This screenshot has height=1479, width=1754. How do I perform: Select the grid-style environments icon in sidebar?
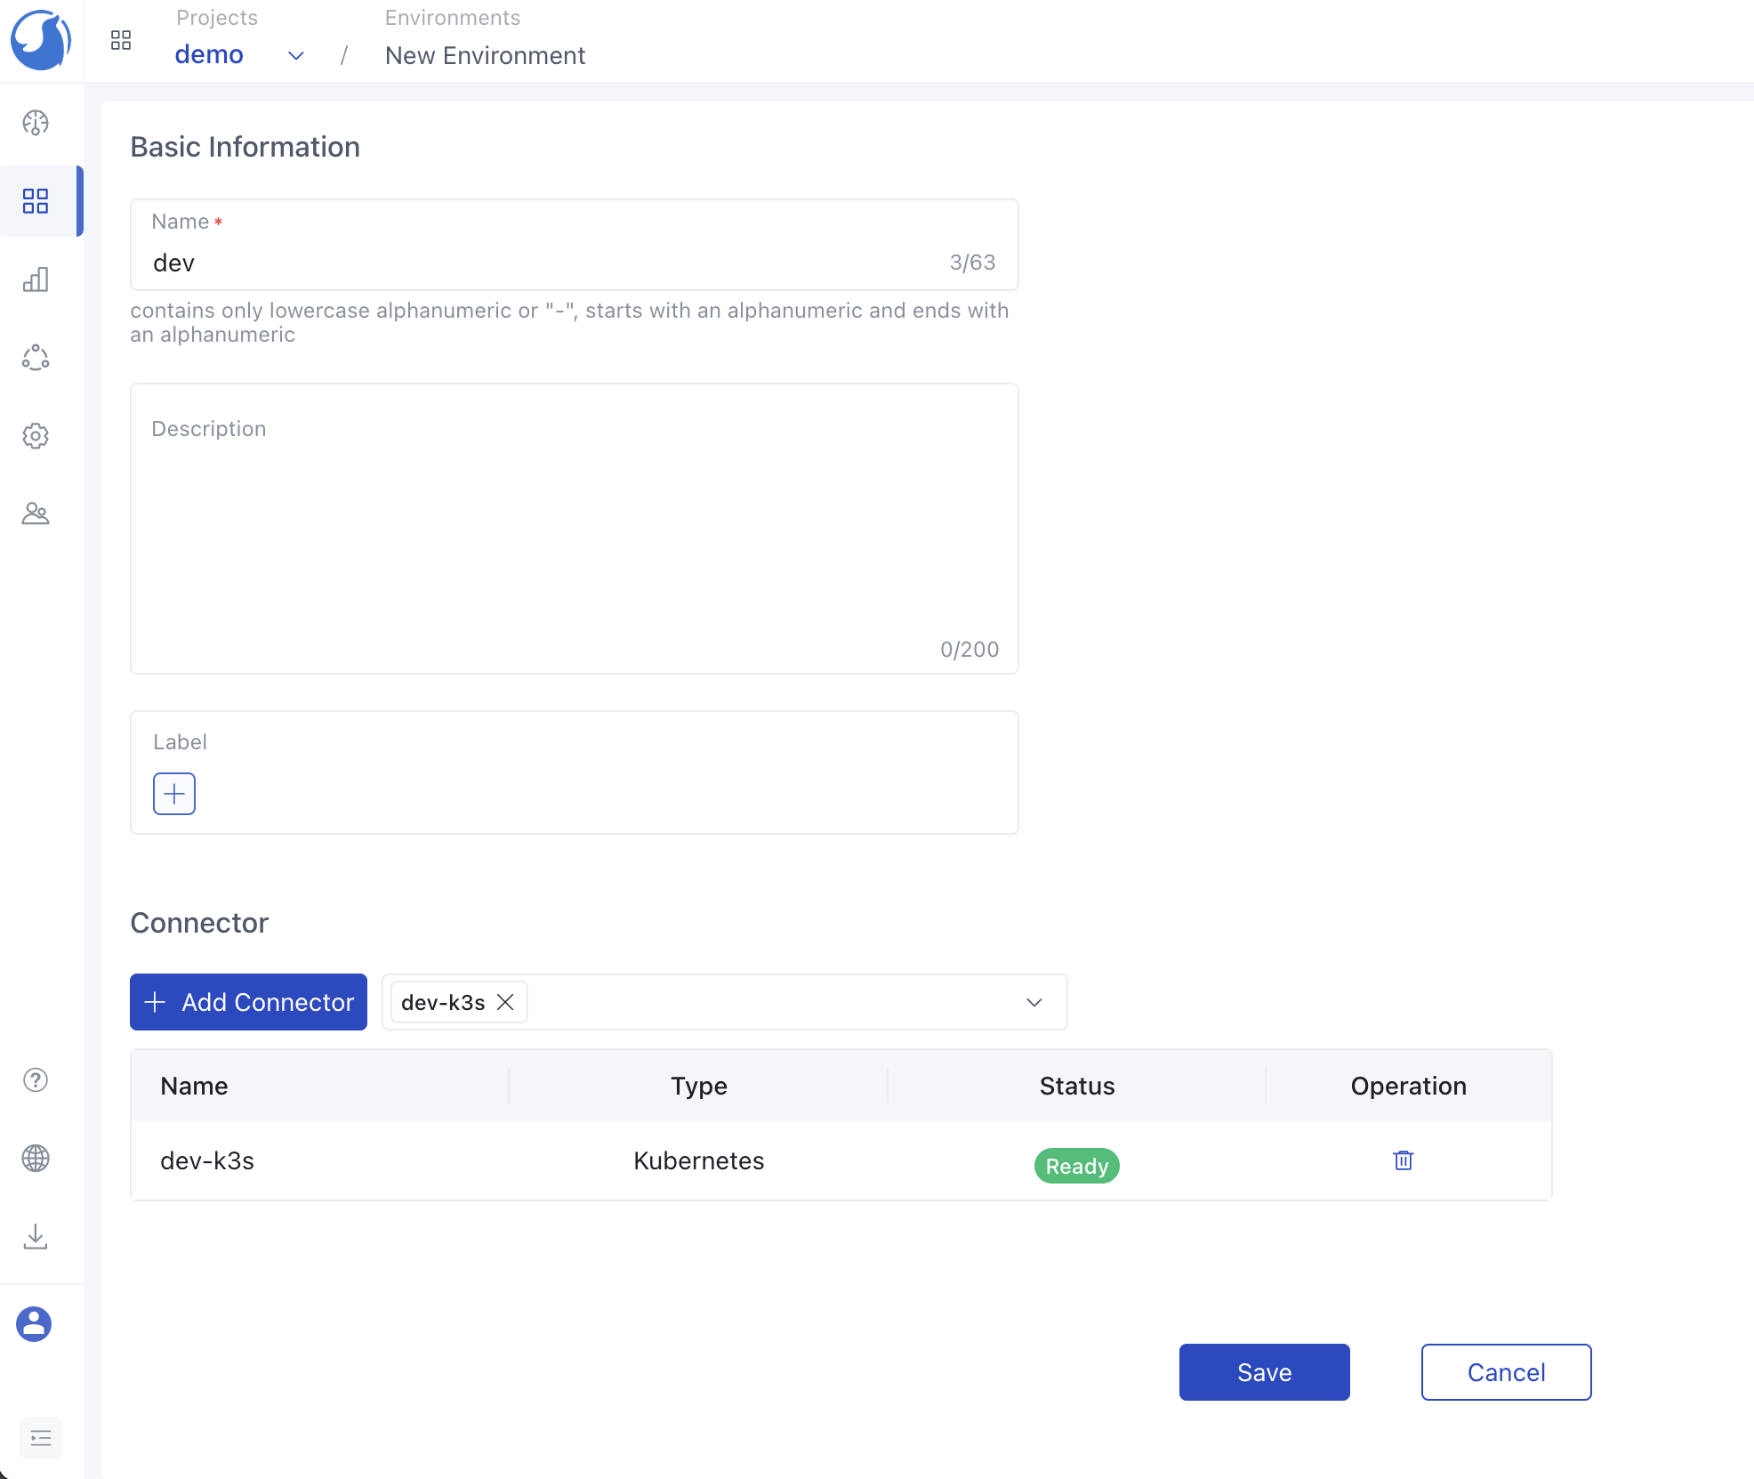click(35, 201)
